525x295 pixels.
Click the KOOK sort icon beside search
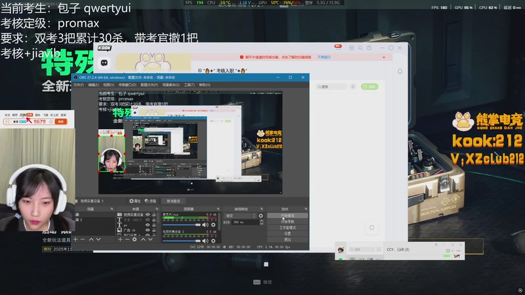tap(353, 87)
